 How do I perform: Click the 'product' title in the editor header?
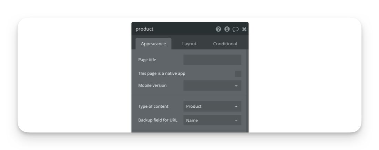pos(144,29)
